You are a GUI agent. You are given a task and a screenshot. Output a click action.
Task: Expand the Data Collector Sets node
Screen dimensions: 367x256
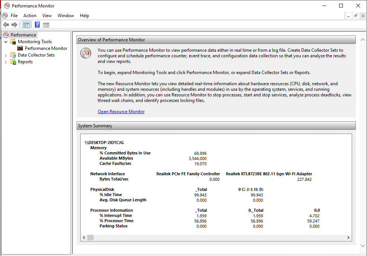(x=6, y=55)
